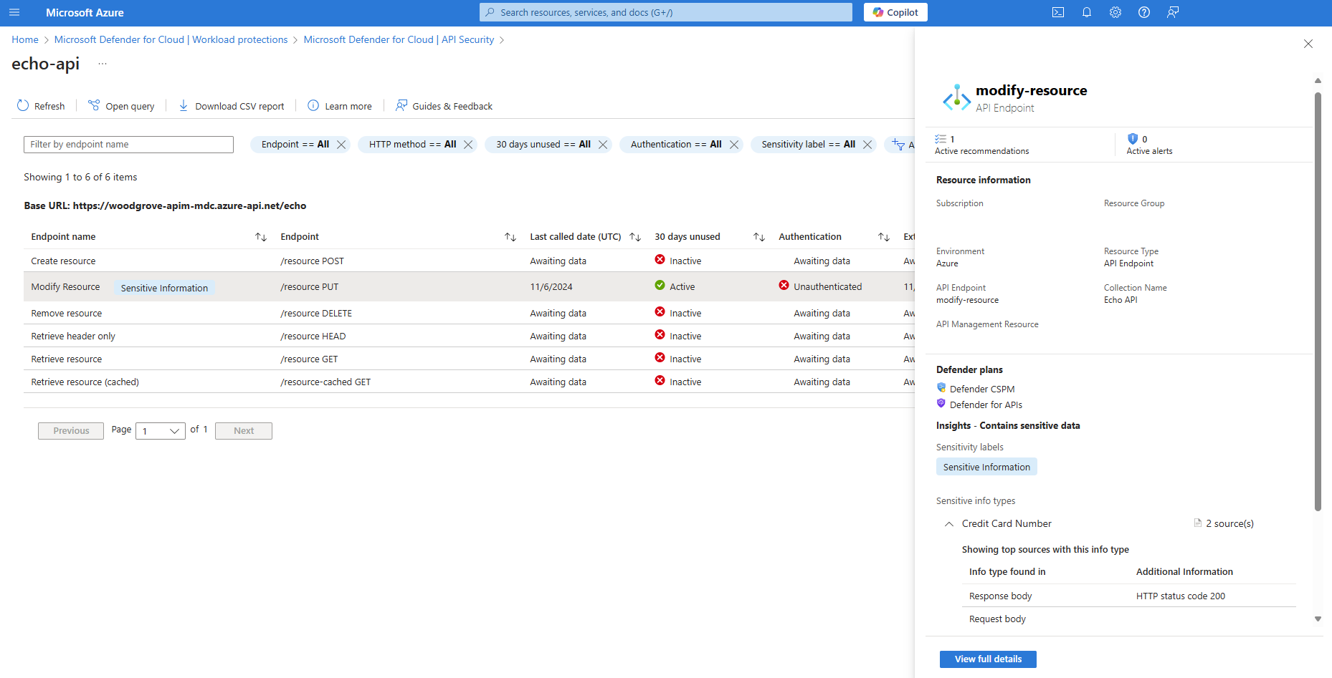Focus the Azure search resources box

click(x=666, y=12)
